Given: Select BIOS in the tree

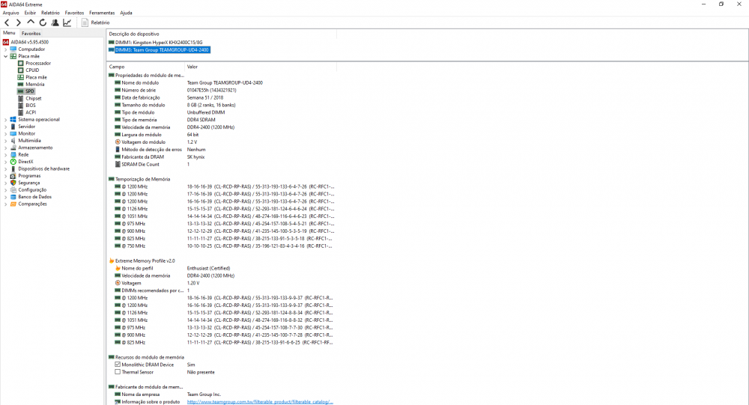Looking at the screenshot, I should point(31,106).
